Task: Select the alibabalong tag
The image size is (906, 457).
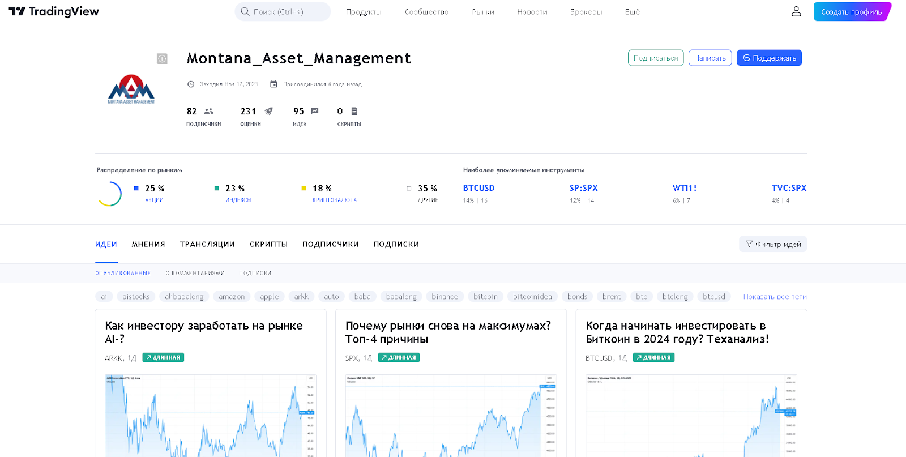Action: point(184,296)
